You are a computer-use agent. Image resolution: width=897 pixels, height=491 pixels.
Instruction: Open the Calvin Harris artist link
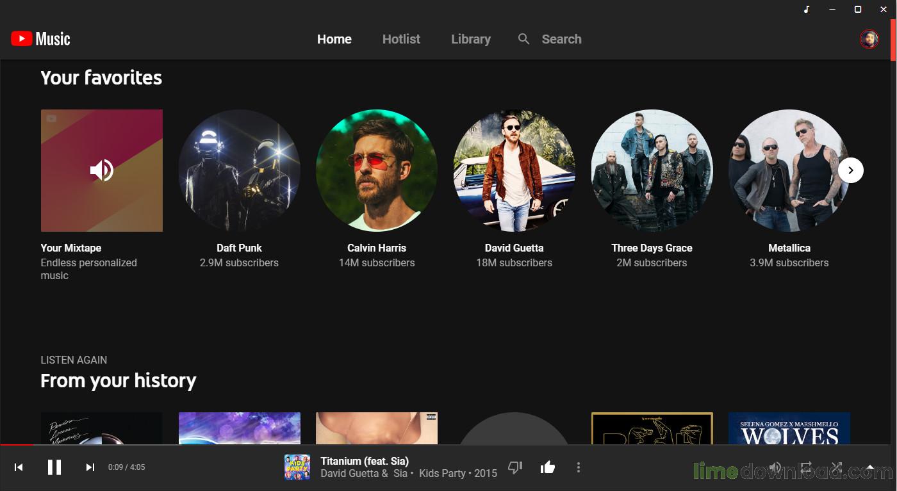(x=377, y=248)
